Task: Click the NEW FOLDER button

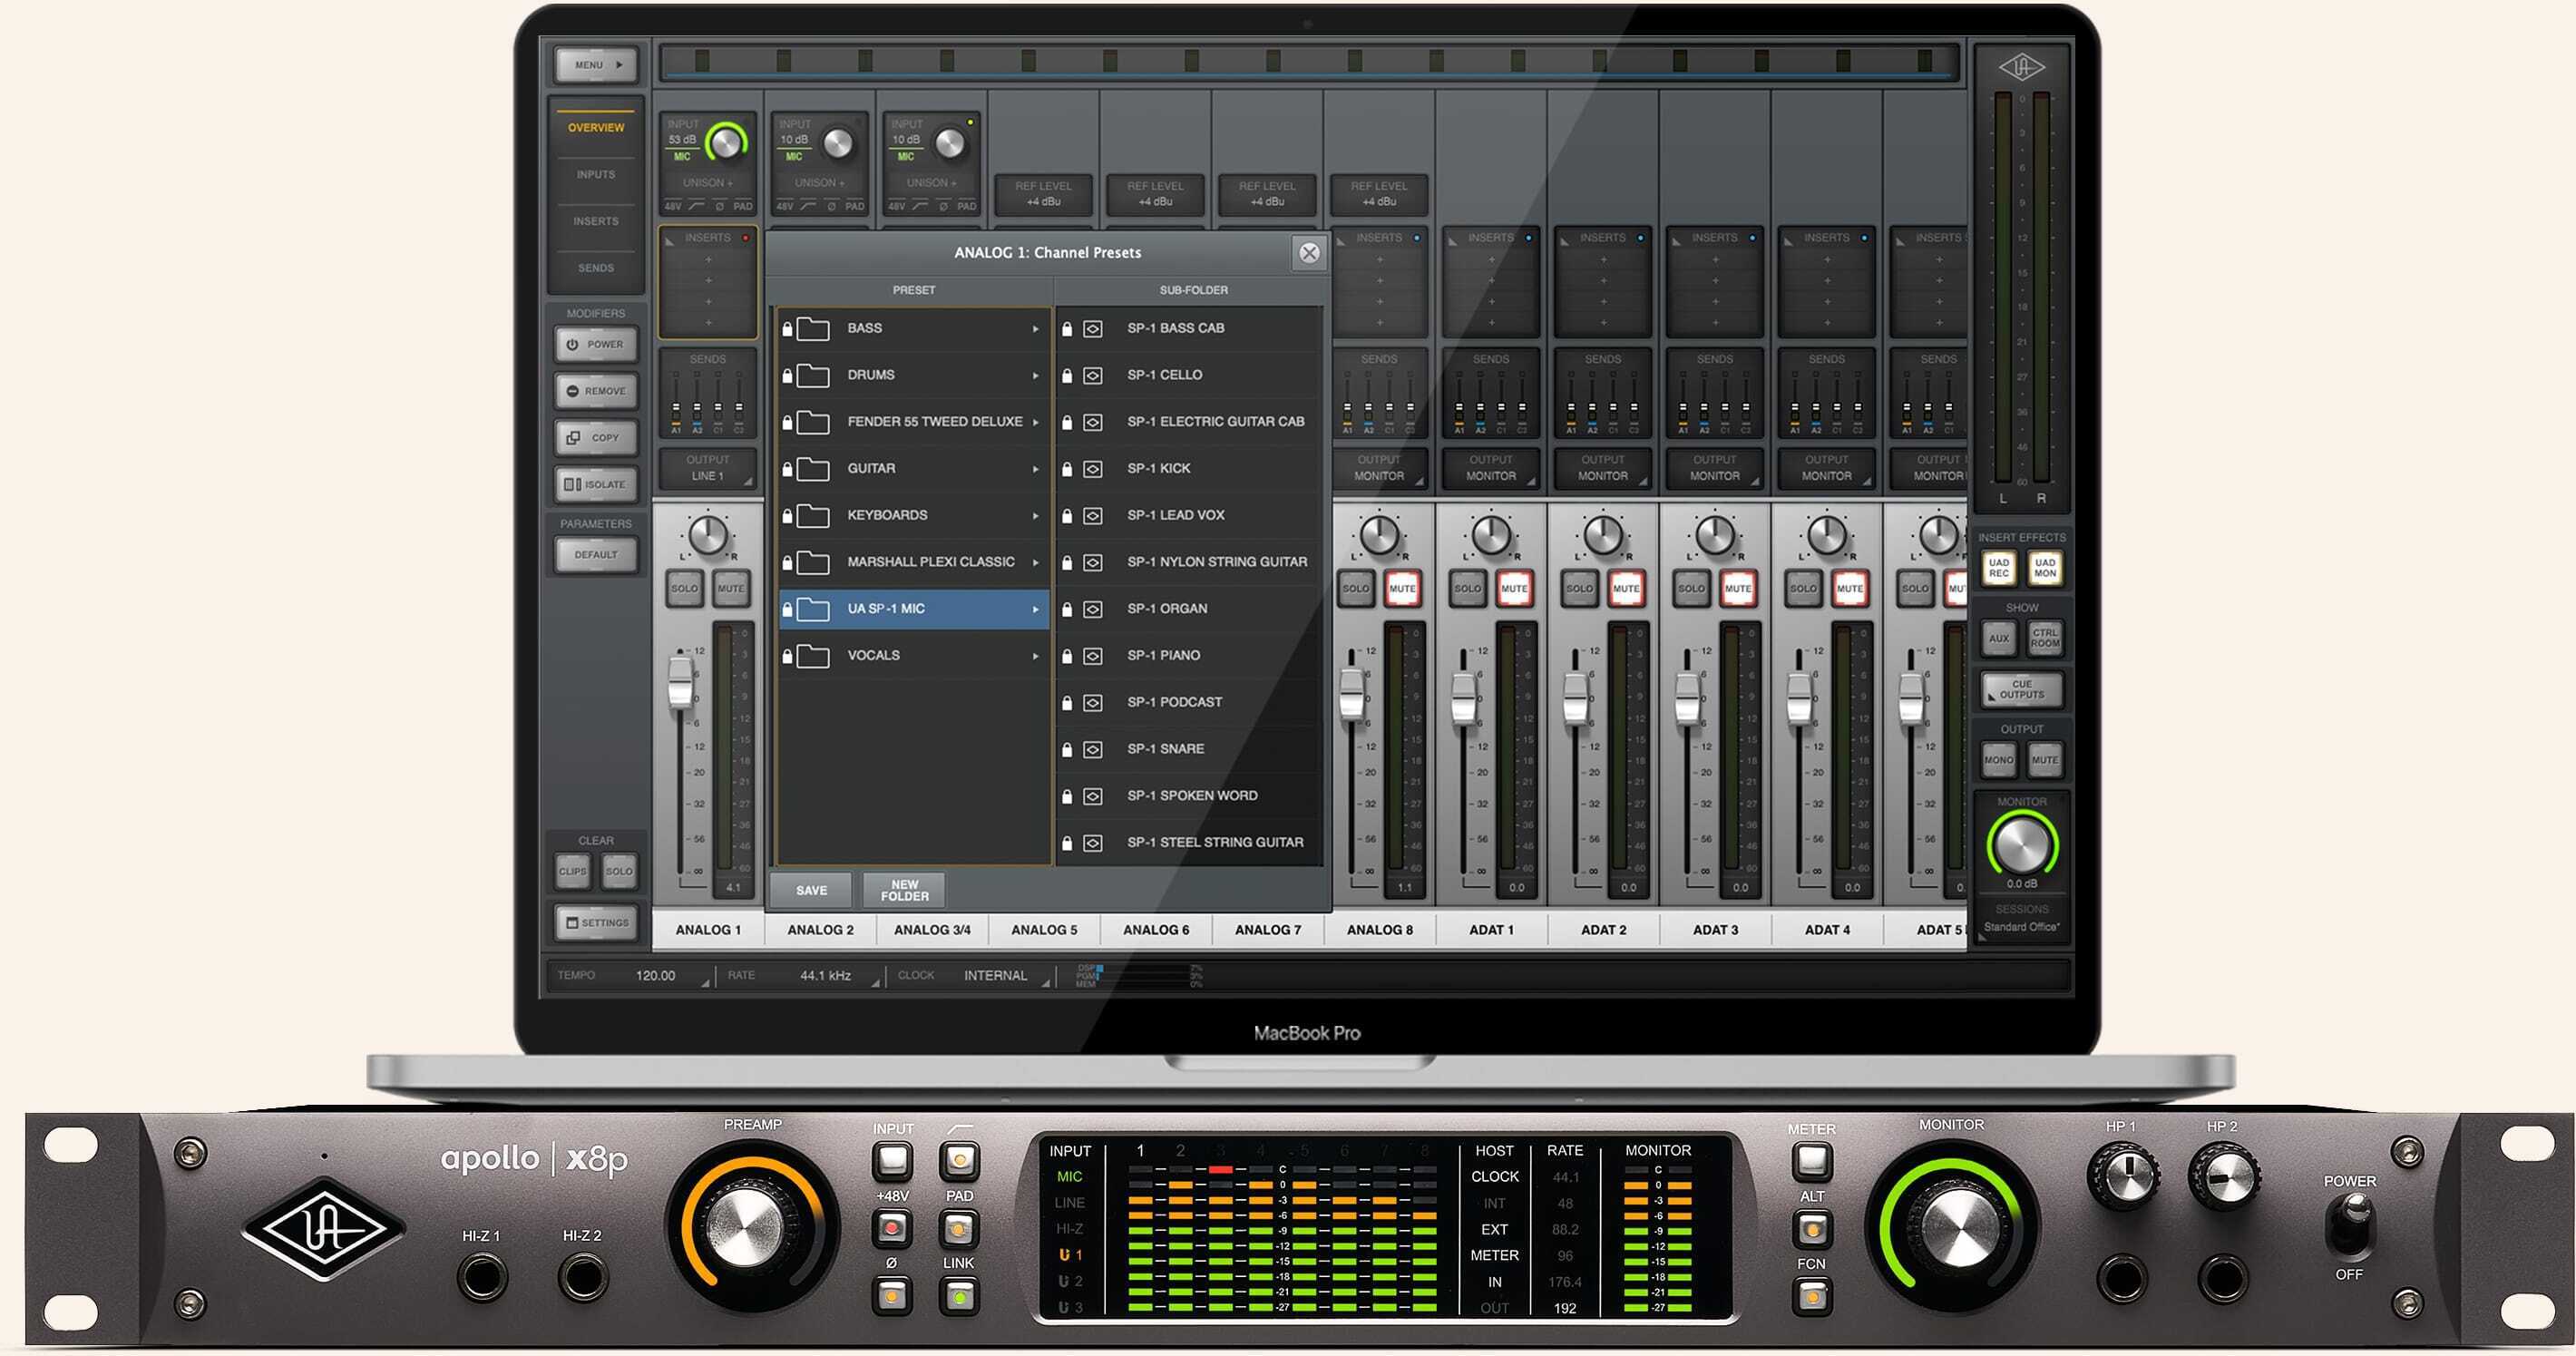Action: [x=904, y=890]
